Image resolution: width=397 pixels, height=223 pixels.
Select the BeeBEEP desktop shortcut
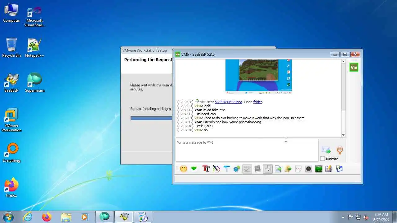tap(11, 83)
